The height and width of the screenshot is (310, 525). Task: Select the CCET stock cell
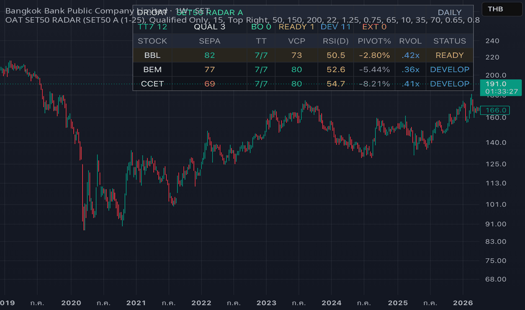(152, 84)
